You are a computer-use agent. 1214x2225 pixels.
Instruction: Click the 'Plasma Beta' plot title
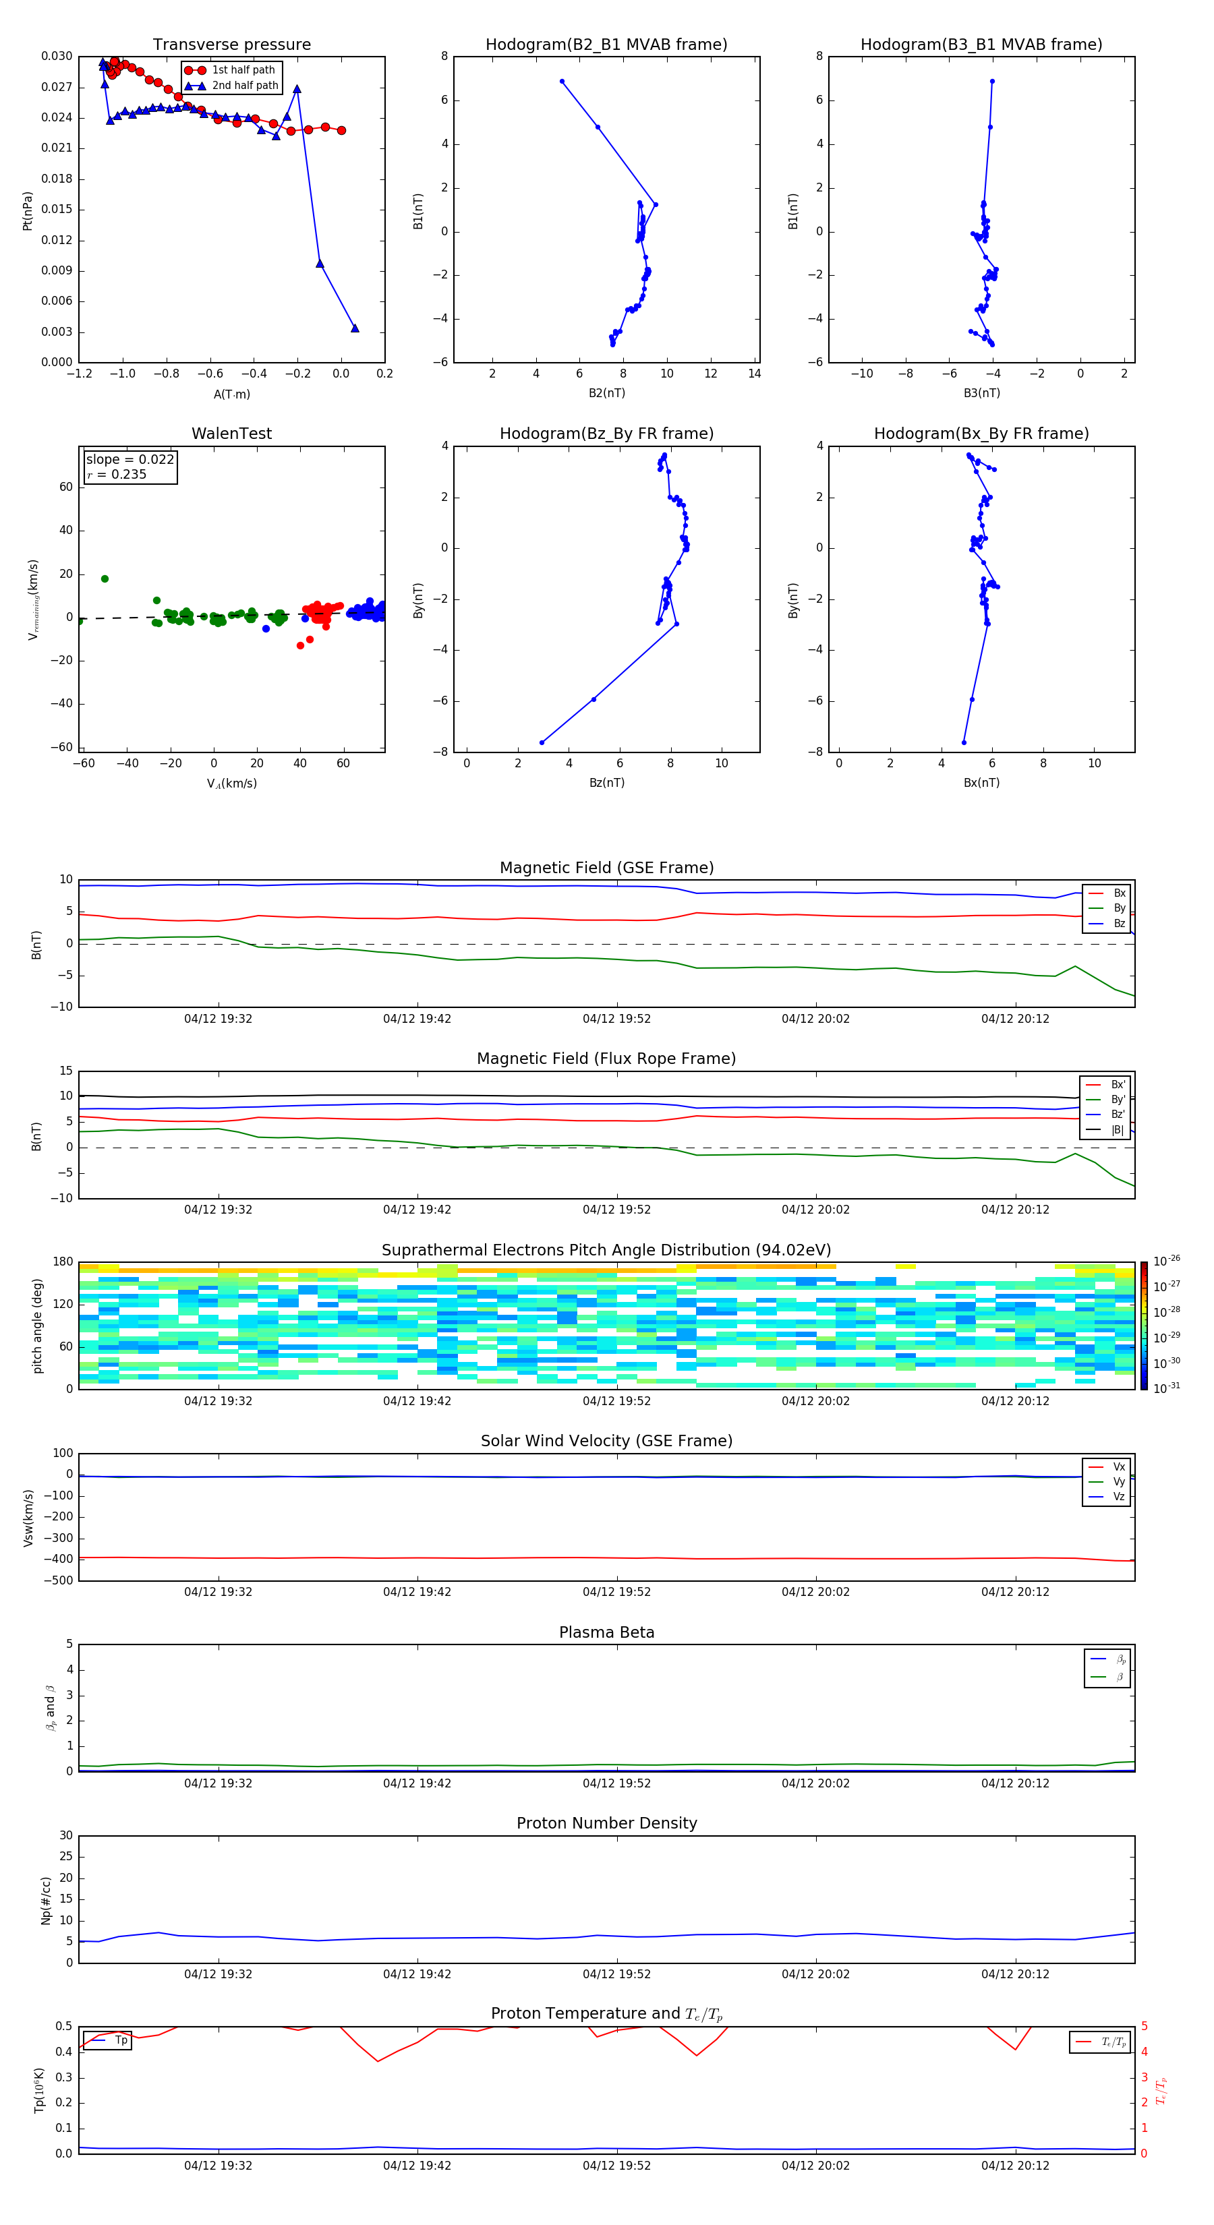(x=606, y=1632)
